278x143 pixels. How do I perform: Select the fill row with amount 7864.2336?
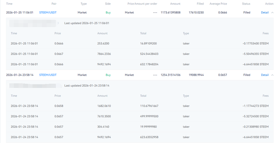[x=139, y=54]
